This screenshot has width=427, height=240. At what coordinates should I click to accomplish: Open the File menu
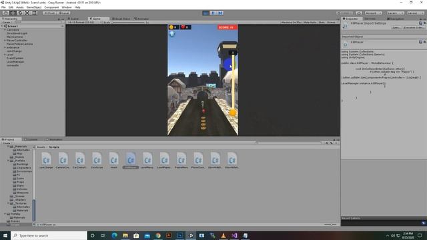[x=3, y=7]
